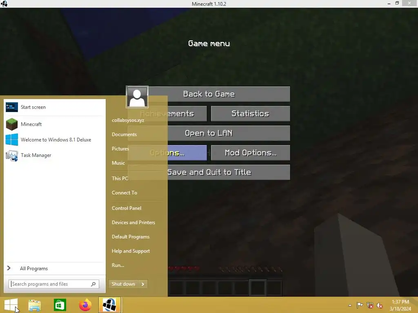Open Mod Options... button
The height and width of the screenshot is (313, 418).
[x=250, y=153]
